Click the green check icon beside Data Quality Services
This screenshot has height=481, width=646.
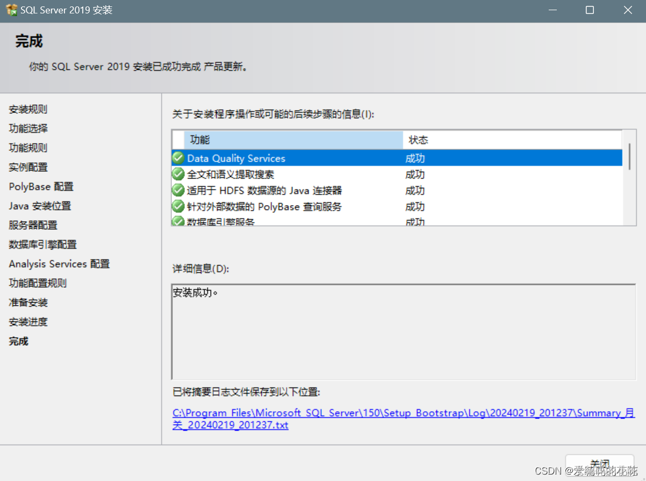[x=178, y=158]
